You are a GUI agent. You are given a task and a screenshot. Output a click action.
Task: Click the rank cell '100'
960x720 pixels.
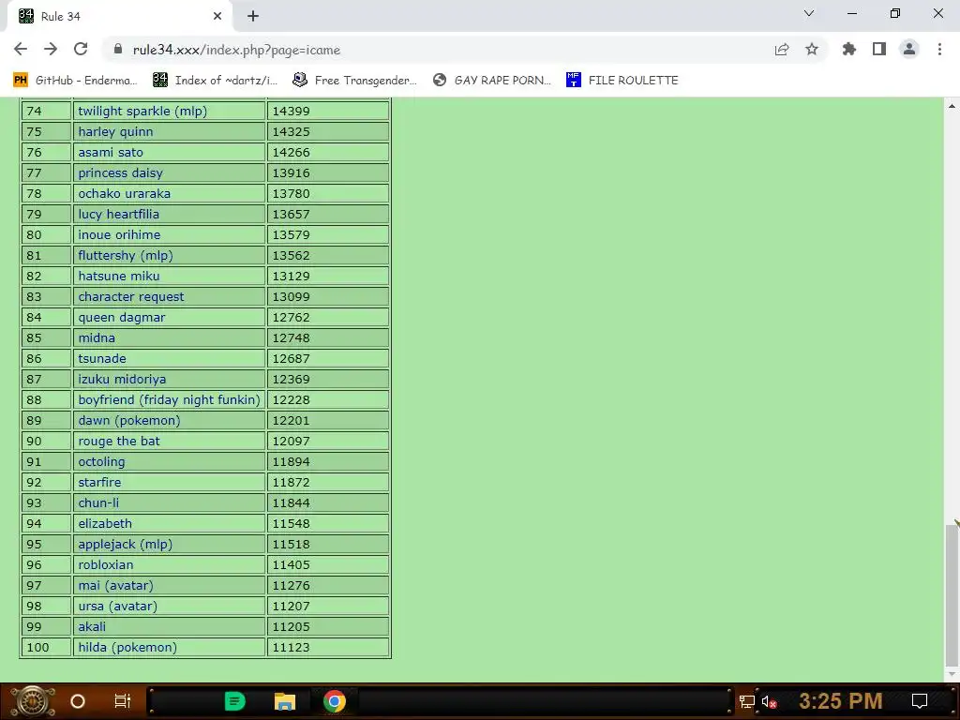pos(47,647)
